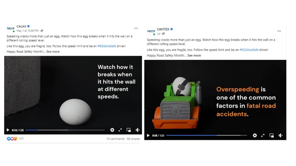Open settings gear on CALAX video
This screenshot has height=166, width=296.
(112, 130)
